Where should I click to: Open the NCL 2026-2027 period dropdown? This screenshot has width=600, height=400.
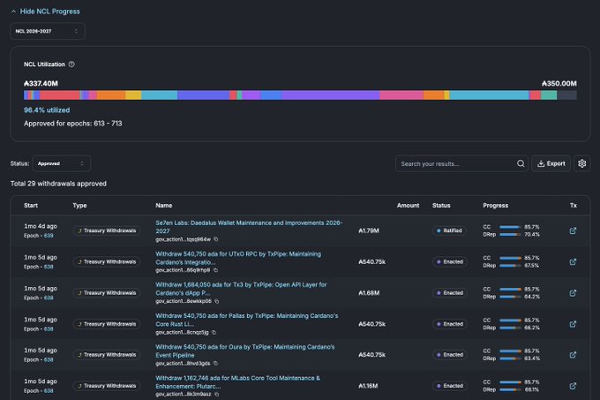tap(48, 31)
